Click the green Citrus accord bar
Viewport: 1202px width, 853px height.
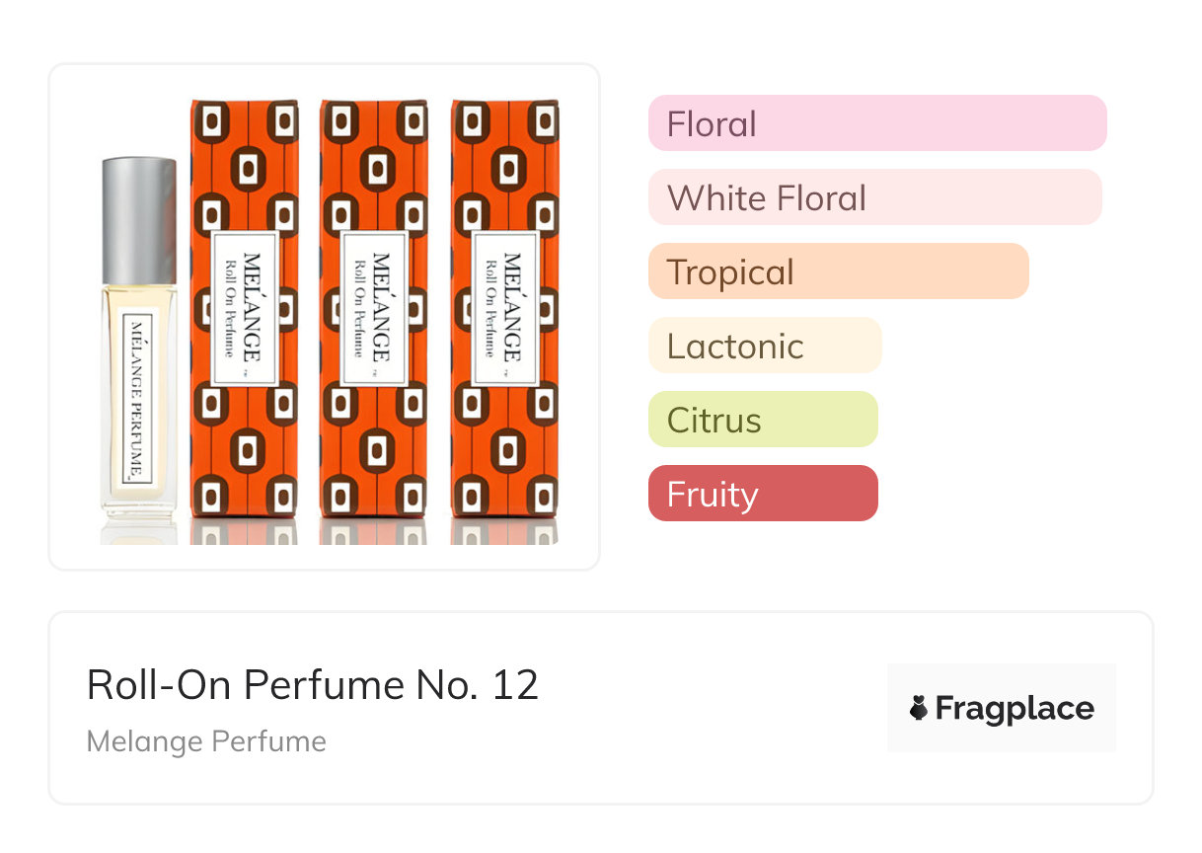[x=762, y=420]
